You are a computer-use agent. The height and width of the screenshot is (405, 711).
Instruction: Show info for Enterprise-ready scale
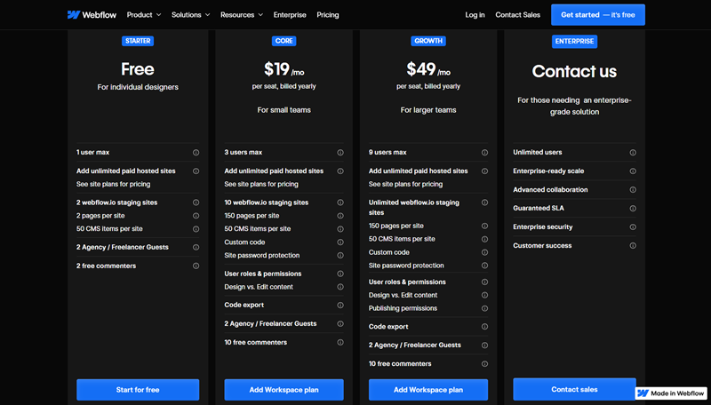[633, 171]
